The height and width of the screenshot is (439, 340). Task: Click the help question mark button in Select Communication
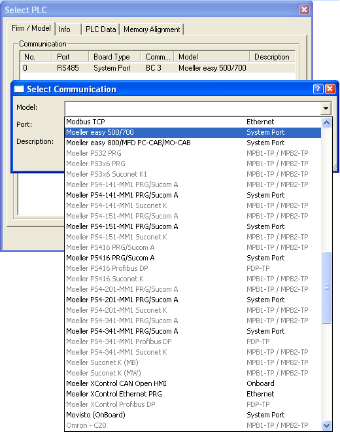click(318, 89)
